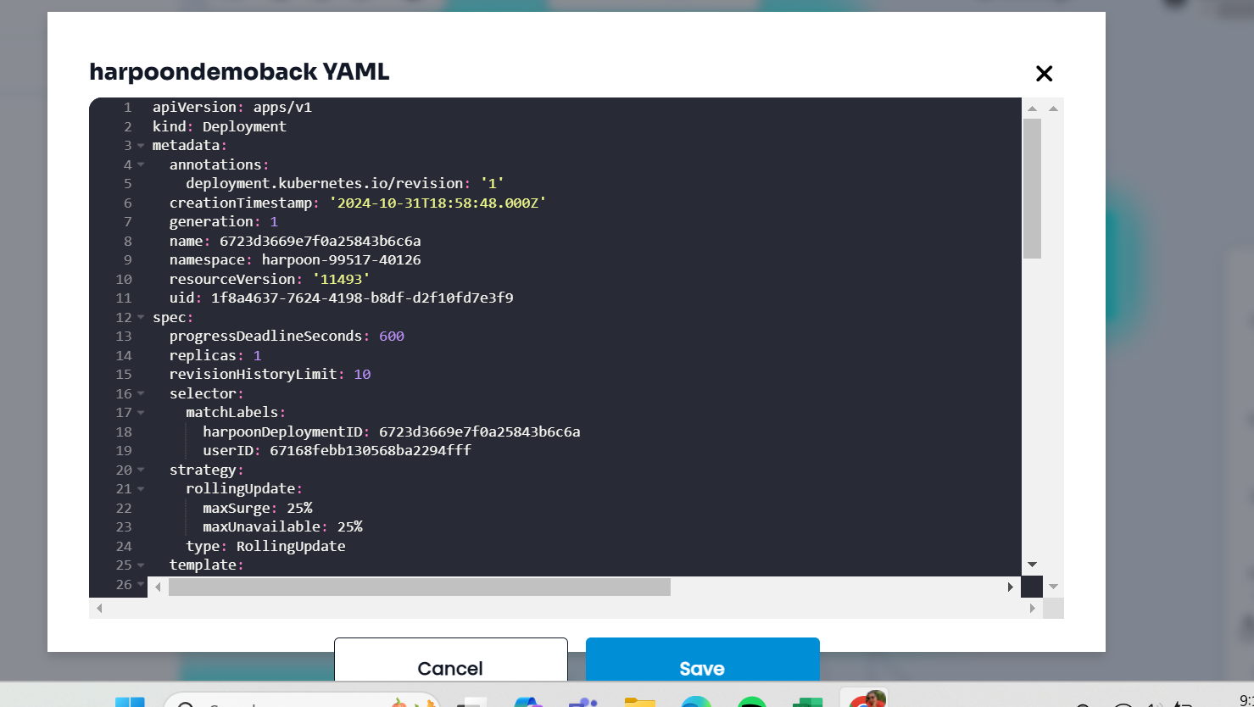Image resolution: width=1254 pixels, height=707 pixels.
Task: Open File Explorer from the taskbar
Action: click(x=640, y=702)
